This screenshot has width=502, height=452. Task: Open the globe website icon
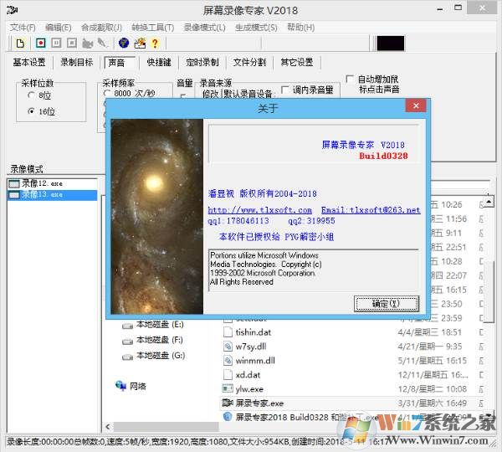[x=124, y=43]
